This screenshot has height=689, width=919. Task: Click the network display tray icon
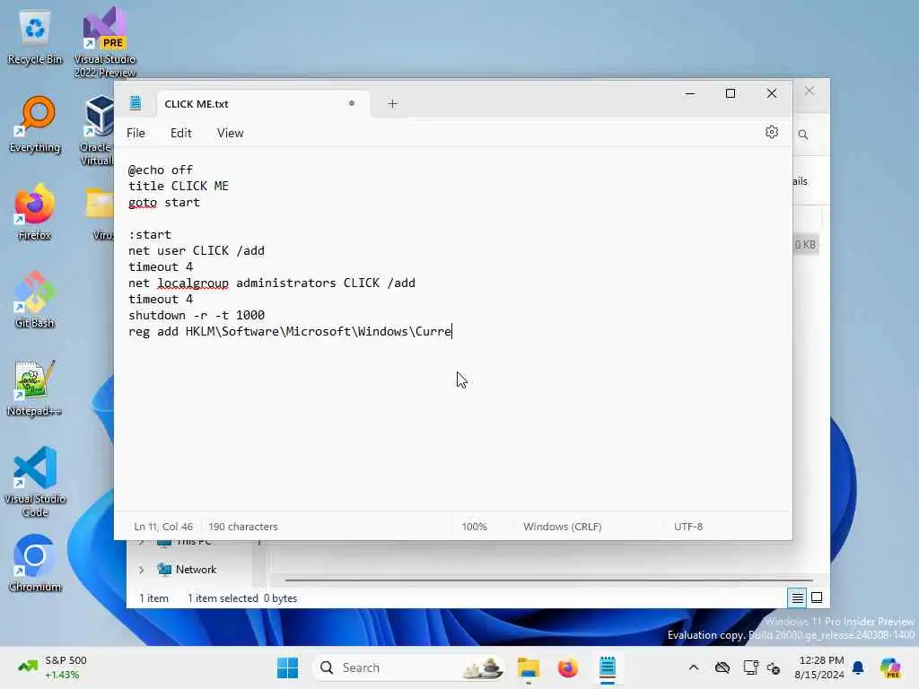click(x=750, y=667)
